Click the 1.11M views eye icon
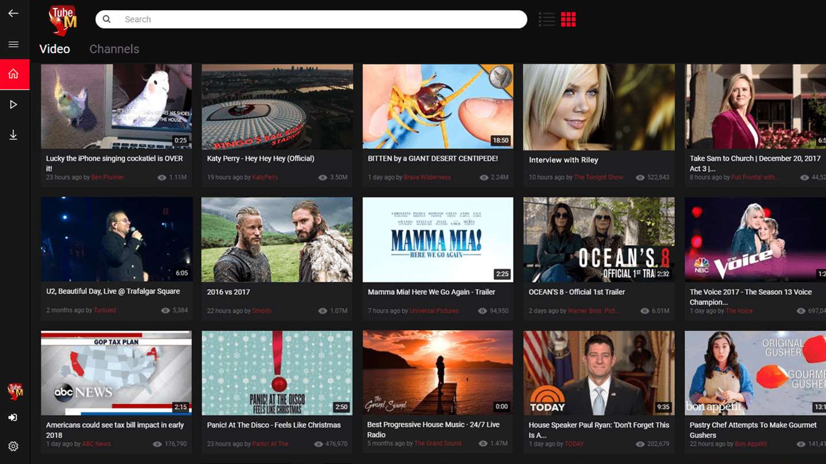826x464 pixels. point(162,178)
